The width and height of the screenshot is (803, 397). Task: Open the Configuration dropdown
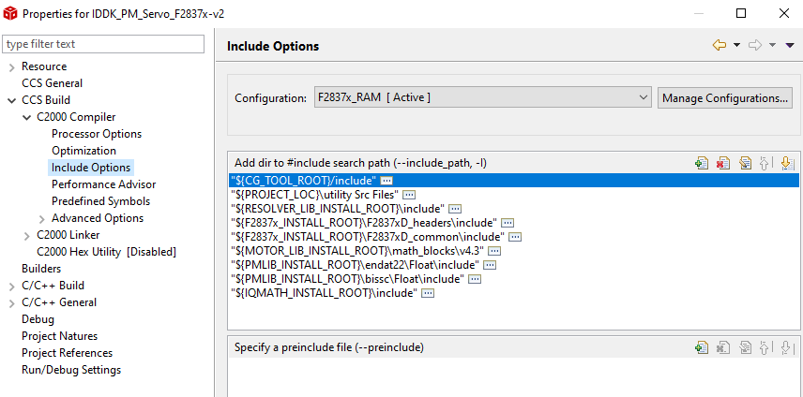click(483, 97)
